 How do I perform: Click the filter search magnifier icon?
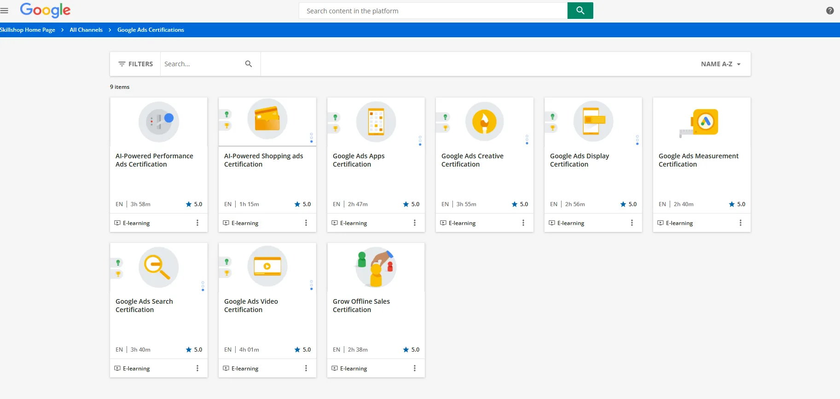[249, 64]
